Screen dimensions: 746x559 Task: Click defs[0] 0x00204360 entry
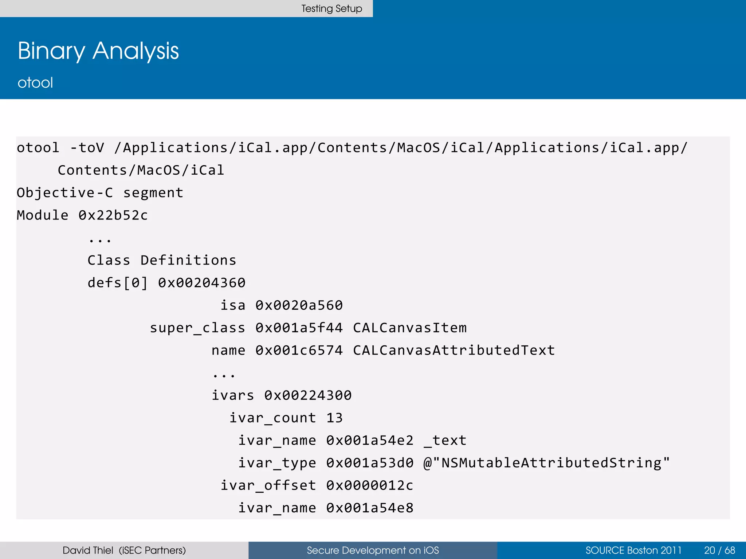click(x=166, y=283)
